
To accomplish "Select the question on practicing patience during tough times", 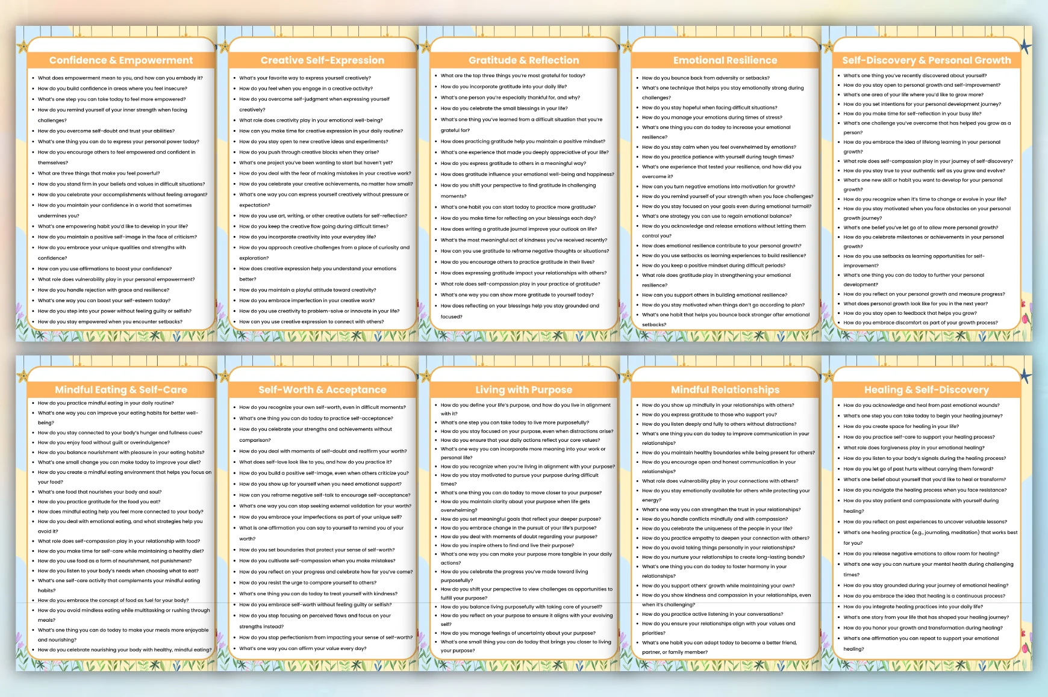I will (718, 157).
